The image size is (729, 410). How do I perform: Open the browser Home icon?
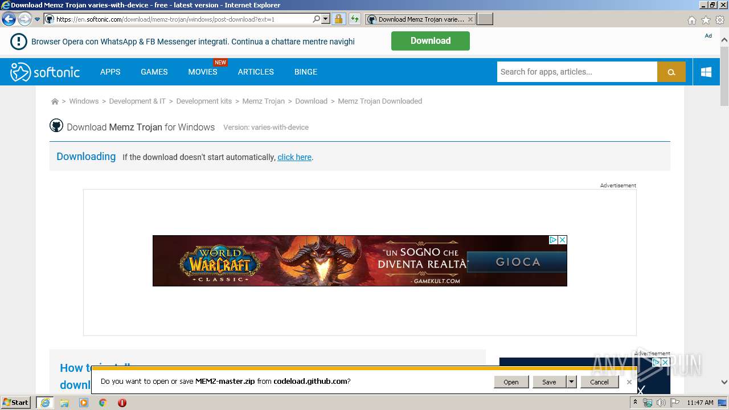(691, 20)
